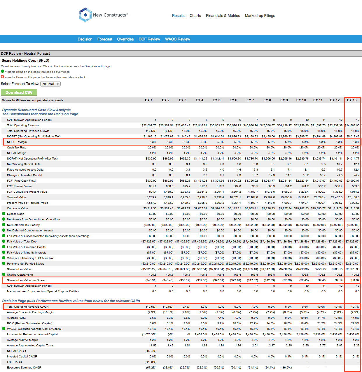Switch to the Overrides tab
362x372 pixels.
point(125,39)
